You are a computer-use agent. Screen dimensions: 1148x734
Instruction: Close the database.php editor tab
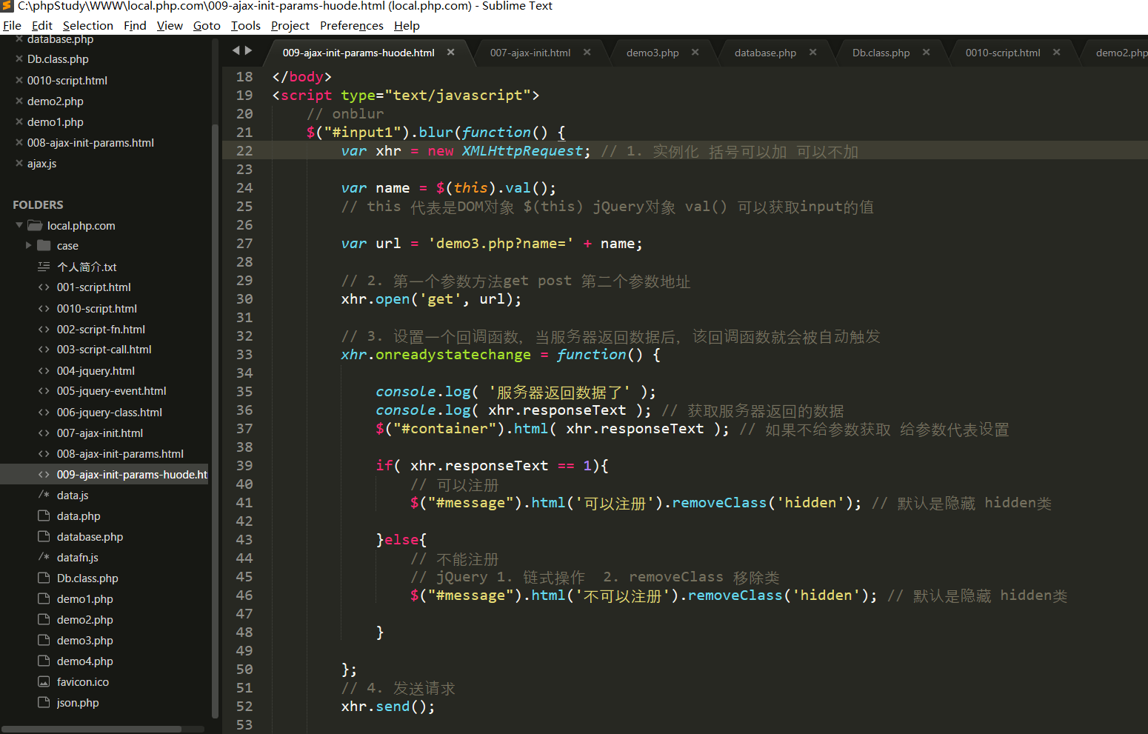pos(812,53)
